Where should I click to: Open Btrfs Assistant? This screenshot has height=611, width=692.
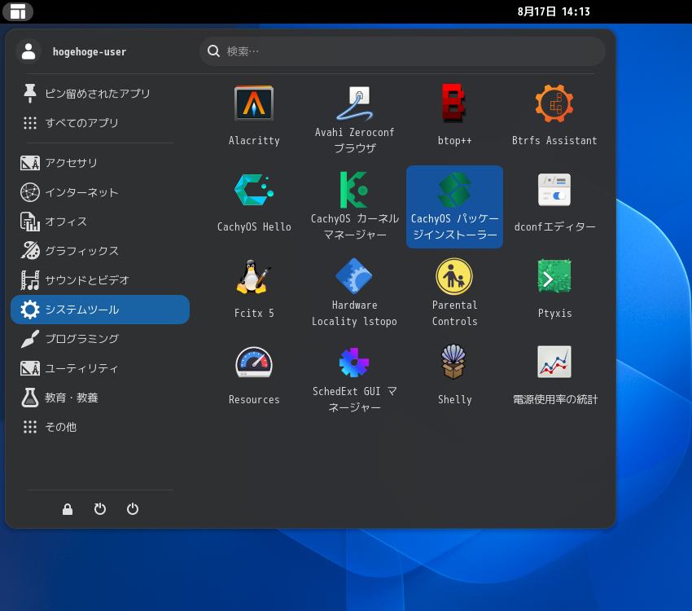[x=554, y=116]
